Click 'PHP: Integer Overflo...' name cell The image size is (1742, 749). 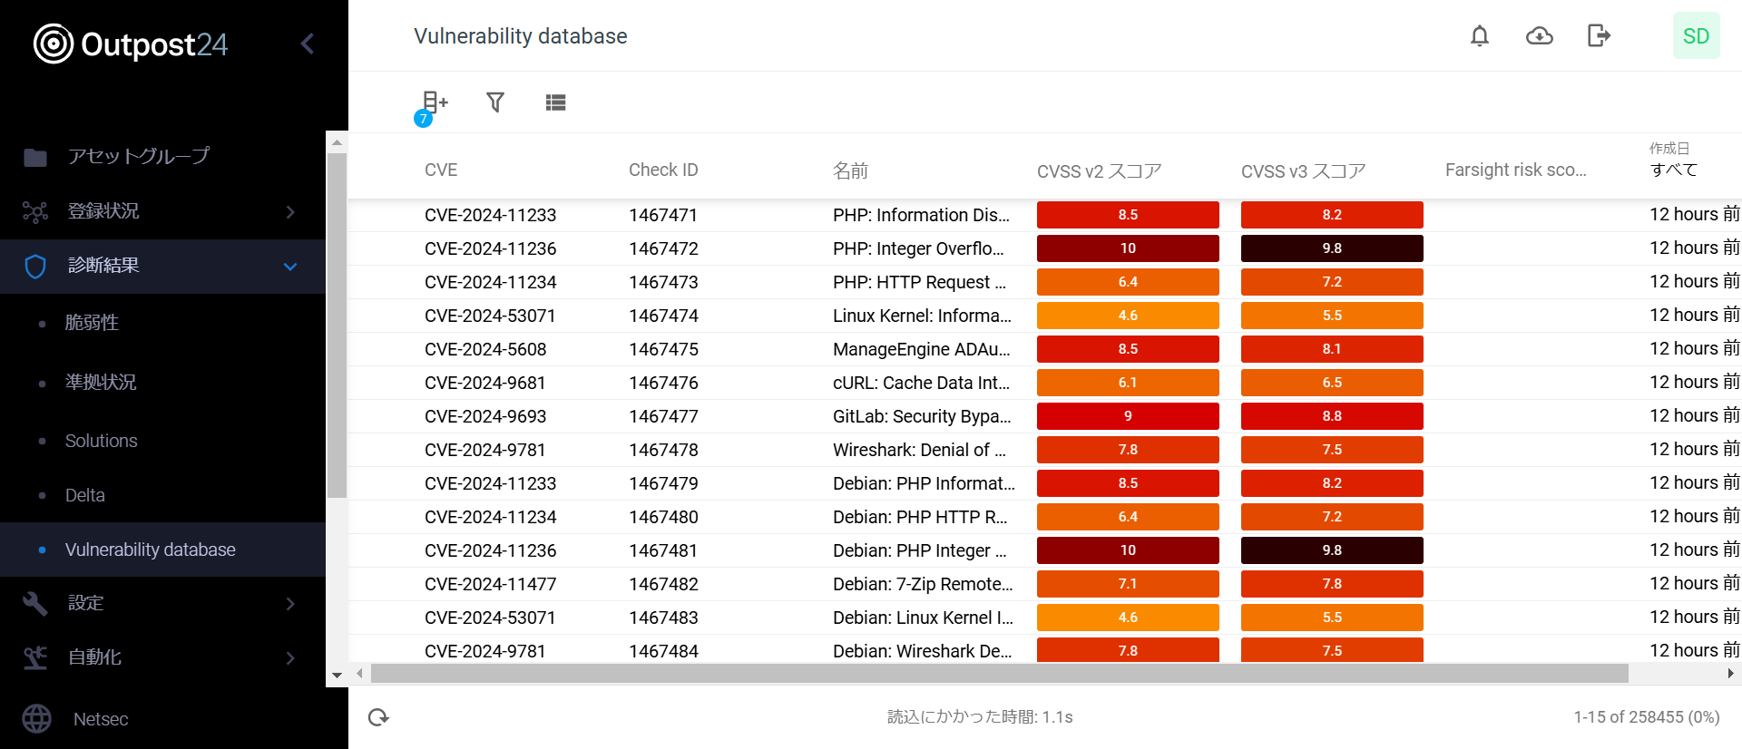pos(918,248)
